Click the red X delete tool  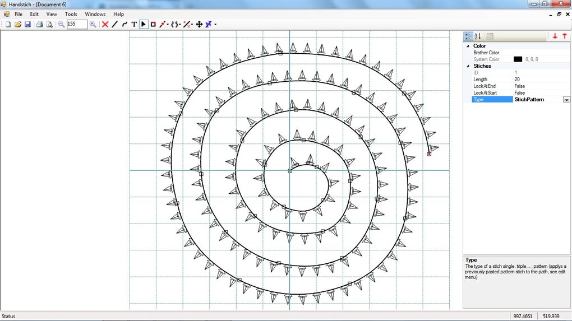(105, 25)
